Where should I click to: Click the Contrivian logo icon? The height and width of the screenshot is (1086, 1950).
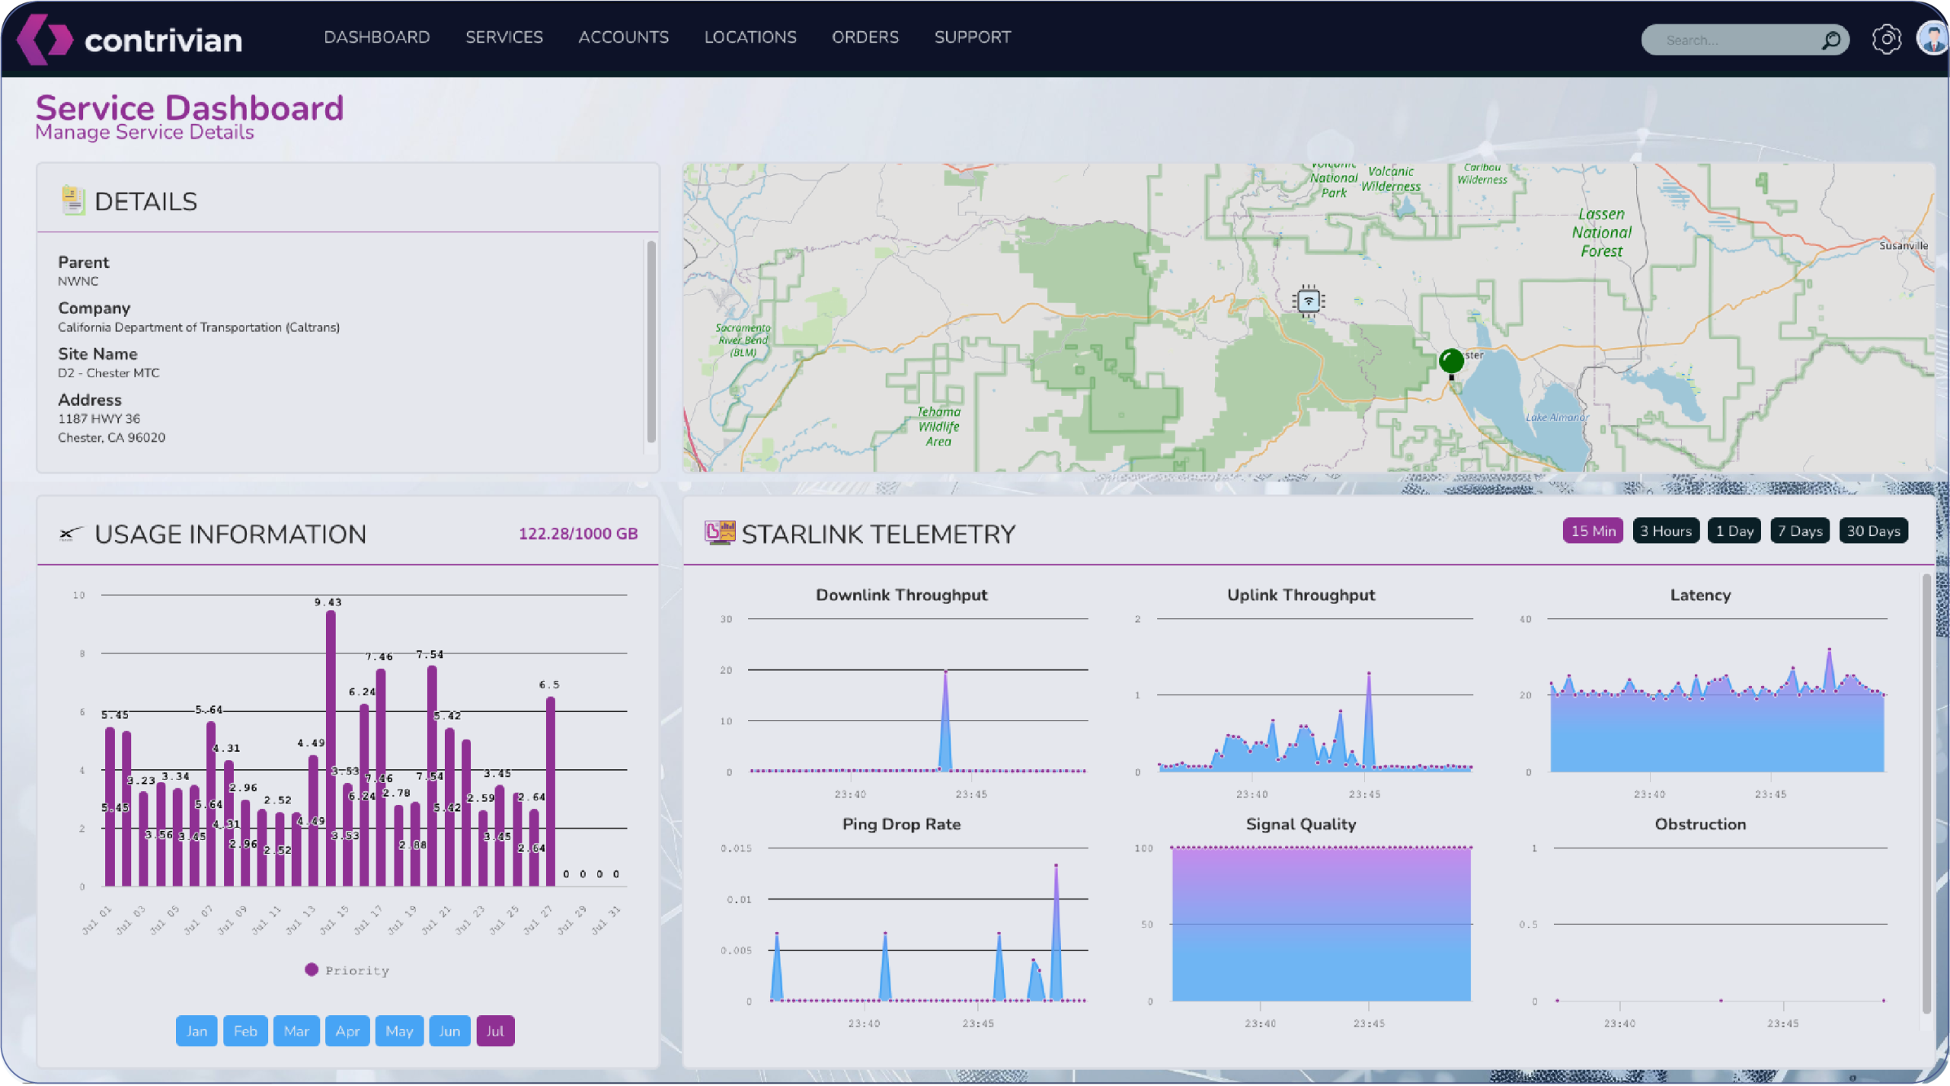[x=44, y=39]
